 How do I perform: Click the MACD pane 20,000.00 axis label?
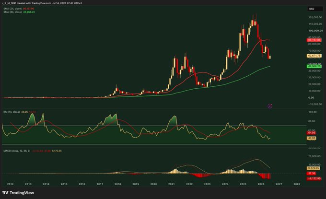pyautogui.click(x=315, y=156)
